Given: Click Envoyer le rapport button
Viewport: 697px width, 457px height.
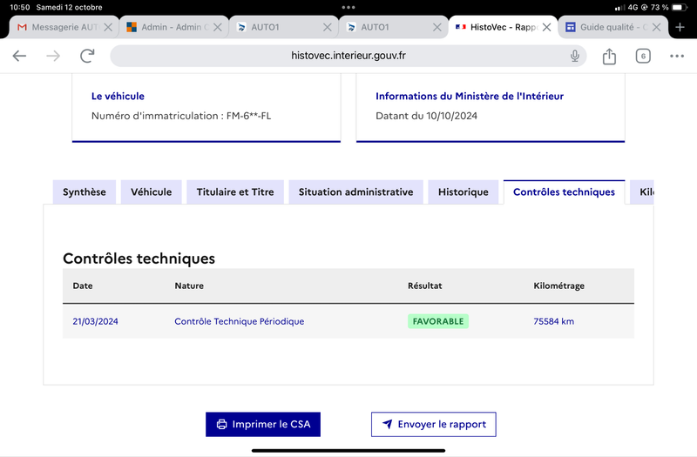Looking at the screenshot, I should pyautogui.click(x=433, y=424).
